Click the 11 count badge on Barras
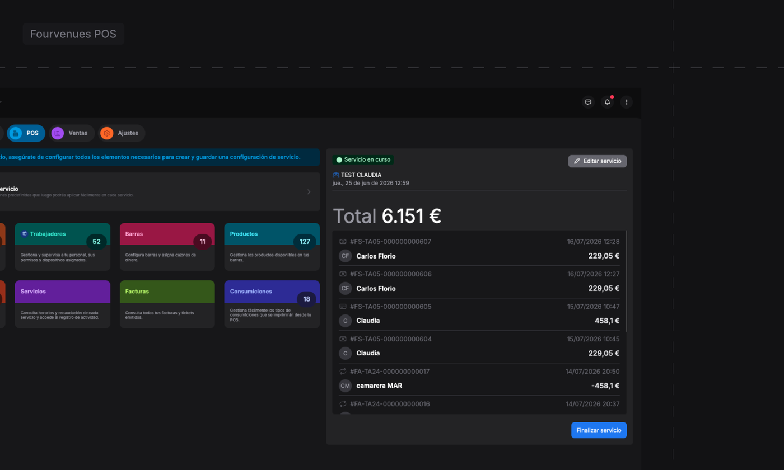Screen dimensions: 784x470 click(x=203, y=242)
